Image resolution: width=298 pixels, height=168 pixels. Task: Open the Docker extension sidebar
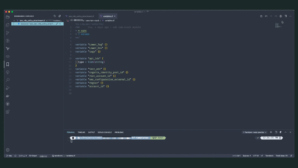pos(8,96)
